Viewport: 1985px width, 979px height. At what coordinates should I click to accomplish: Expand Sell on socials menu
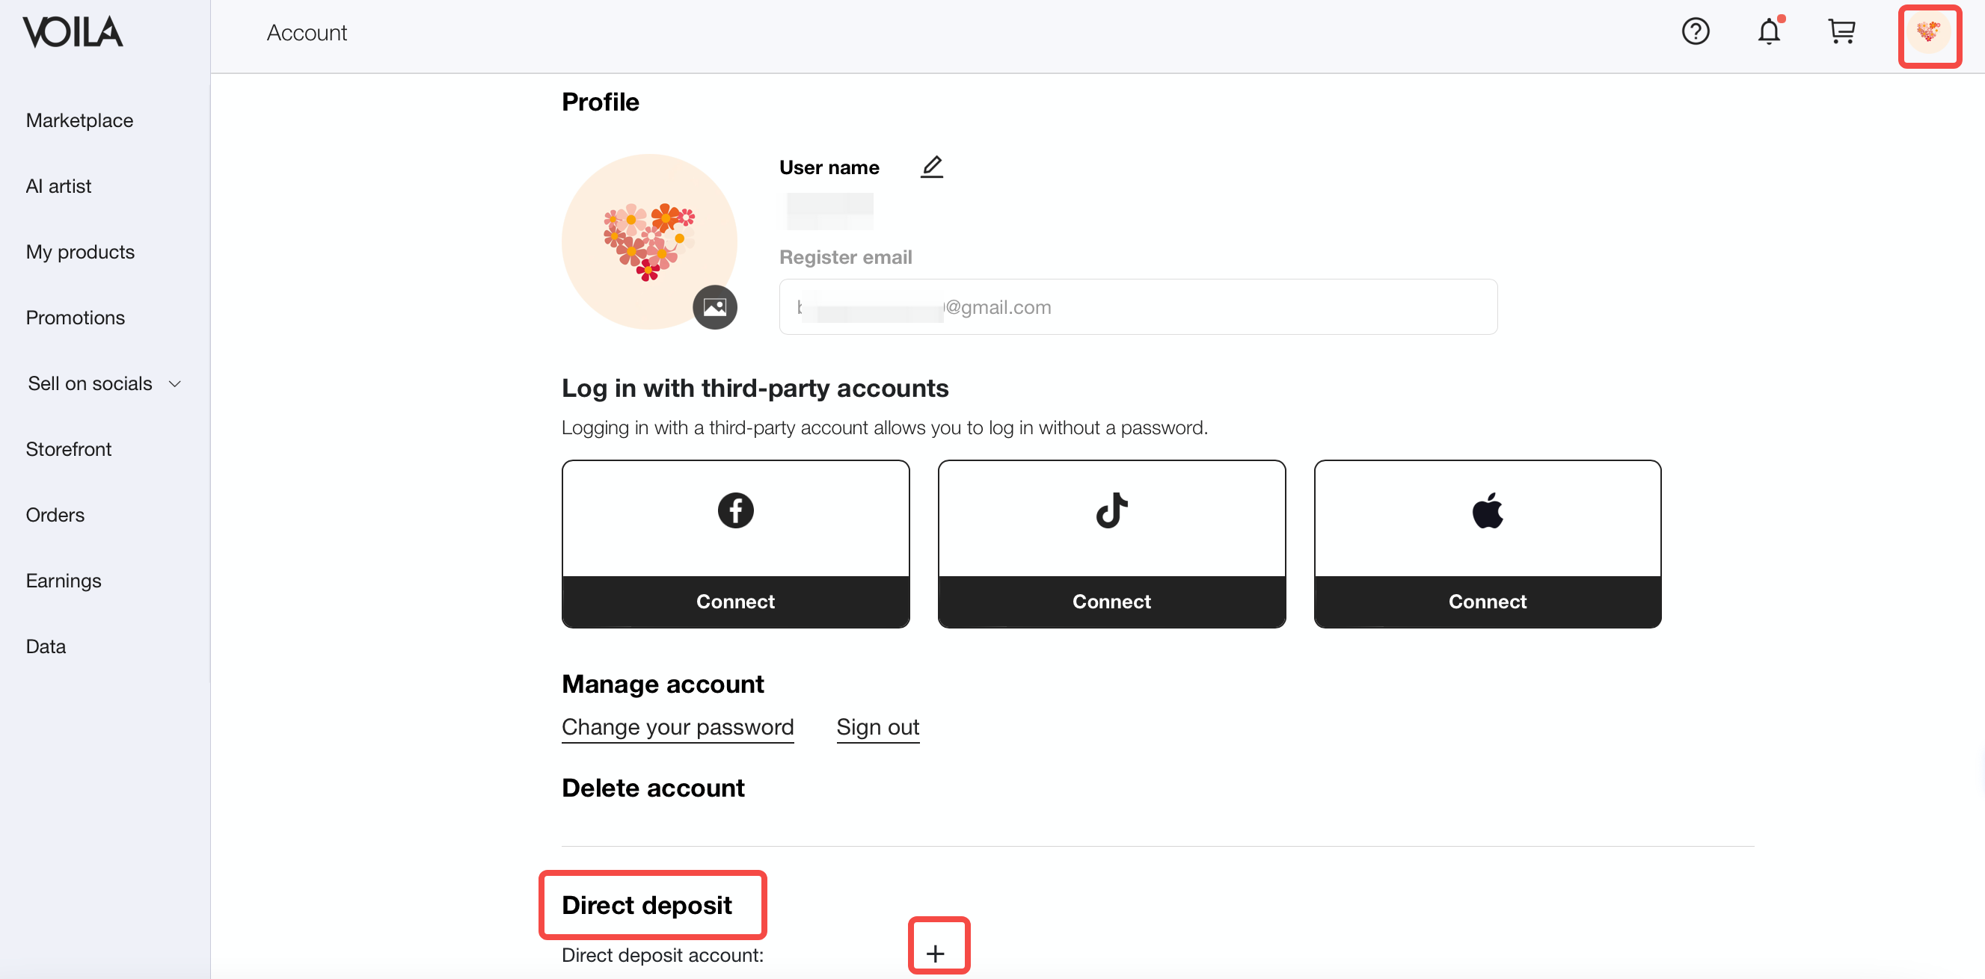pyautogui.click(x=104, y=383)
